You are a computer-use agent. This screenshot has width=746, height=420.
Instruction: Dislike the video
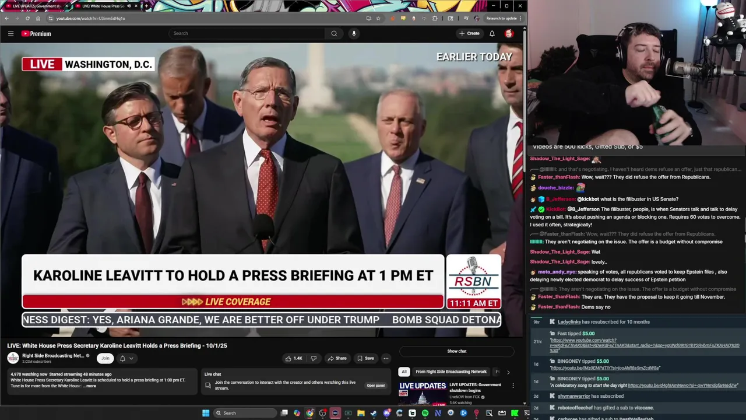tap(313, 358)
